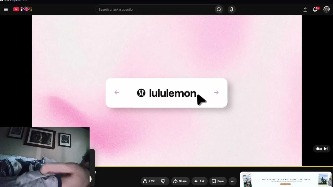This screenshot has height=187, width=333.
Task: Open the upload video icon
Action: 305,10
